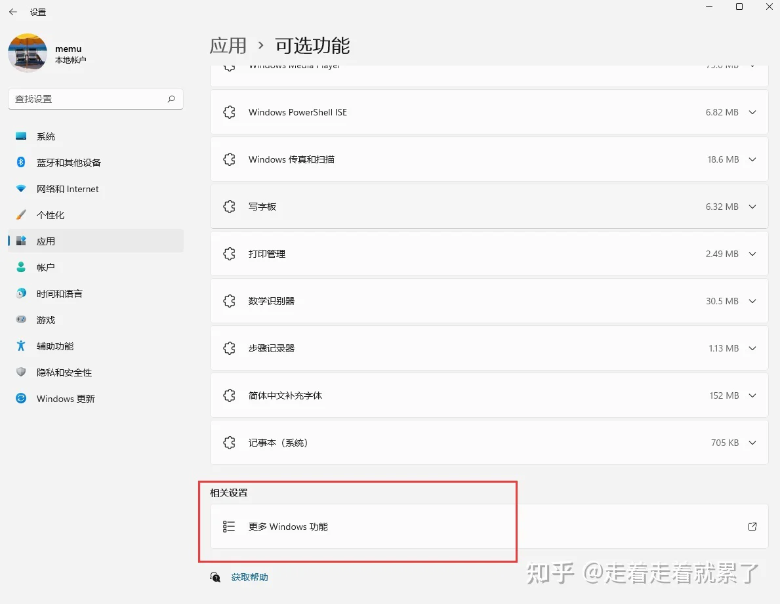780x604 pixels.
Task: Expand the 写字板 feature row
Action: (752, 207)
